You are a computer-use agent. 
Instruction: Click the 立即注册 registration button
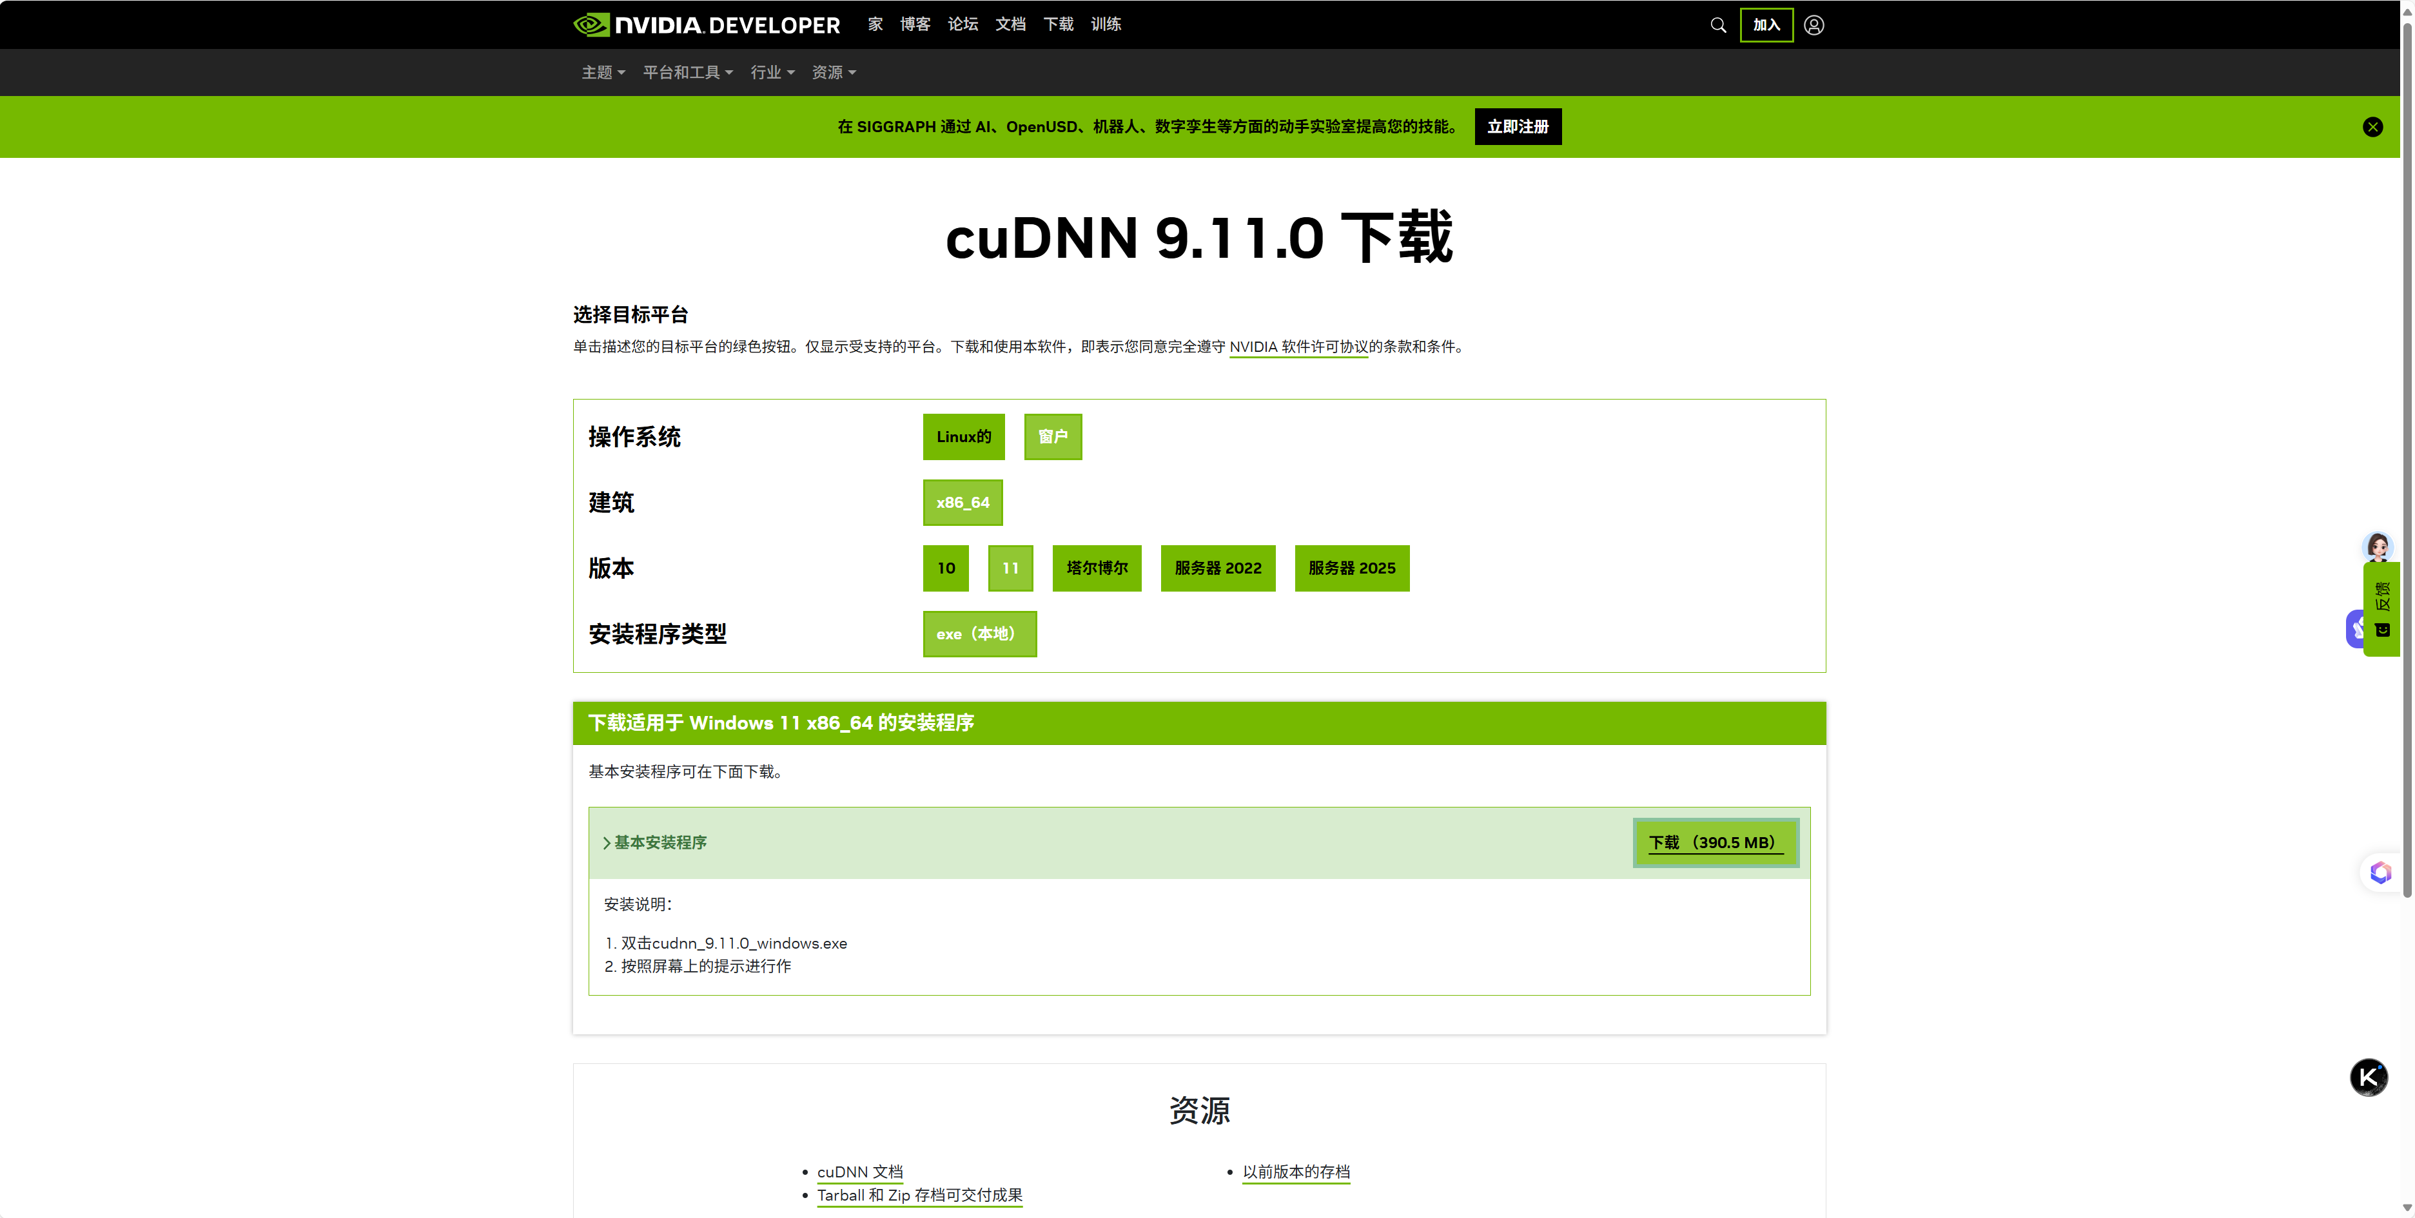pyautogui.click(x=1518, y=126)
